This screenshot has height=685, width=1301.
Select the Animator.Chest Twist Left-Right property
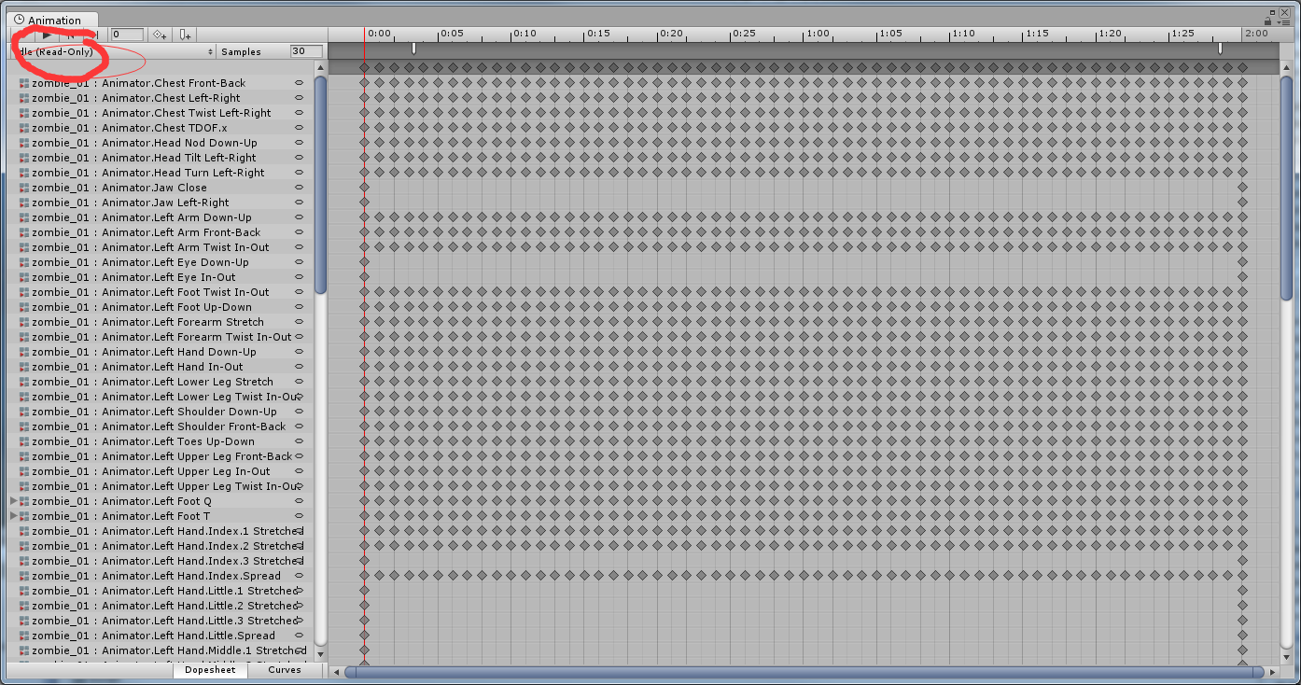pos(151,113)
